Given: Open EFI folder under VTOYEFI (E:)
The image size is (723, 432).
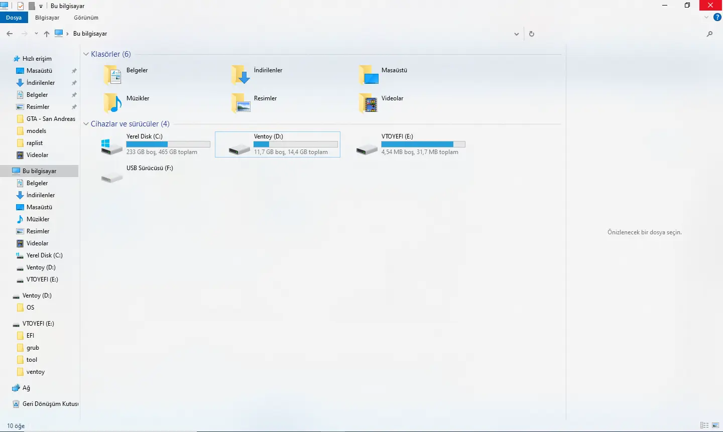Looking at the screenshot, I should pos(26,336).
